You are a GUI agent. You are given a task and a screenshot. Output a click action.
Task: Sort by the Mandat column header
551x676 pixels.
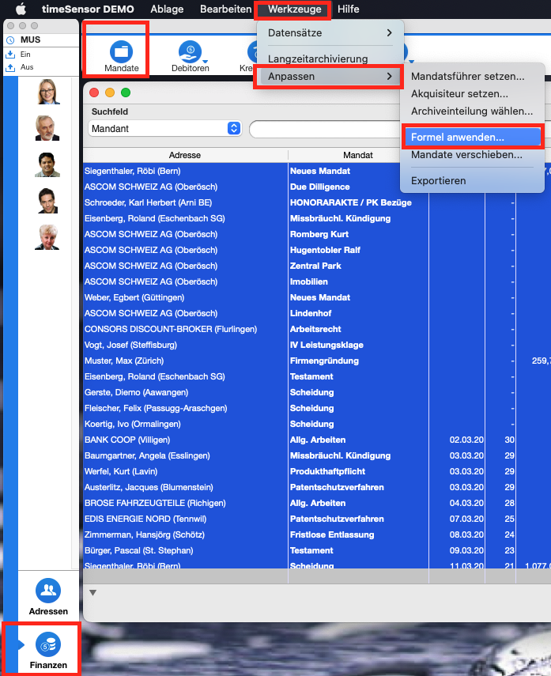[358, 155]
